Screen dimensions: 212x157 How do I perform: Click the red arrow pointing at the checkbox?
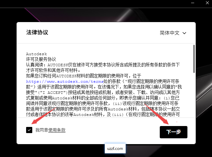tap(43, 117)
